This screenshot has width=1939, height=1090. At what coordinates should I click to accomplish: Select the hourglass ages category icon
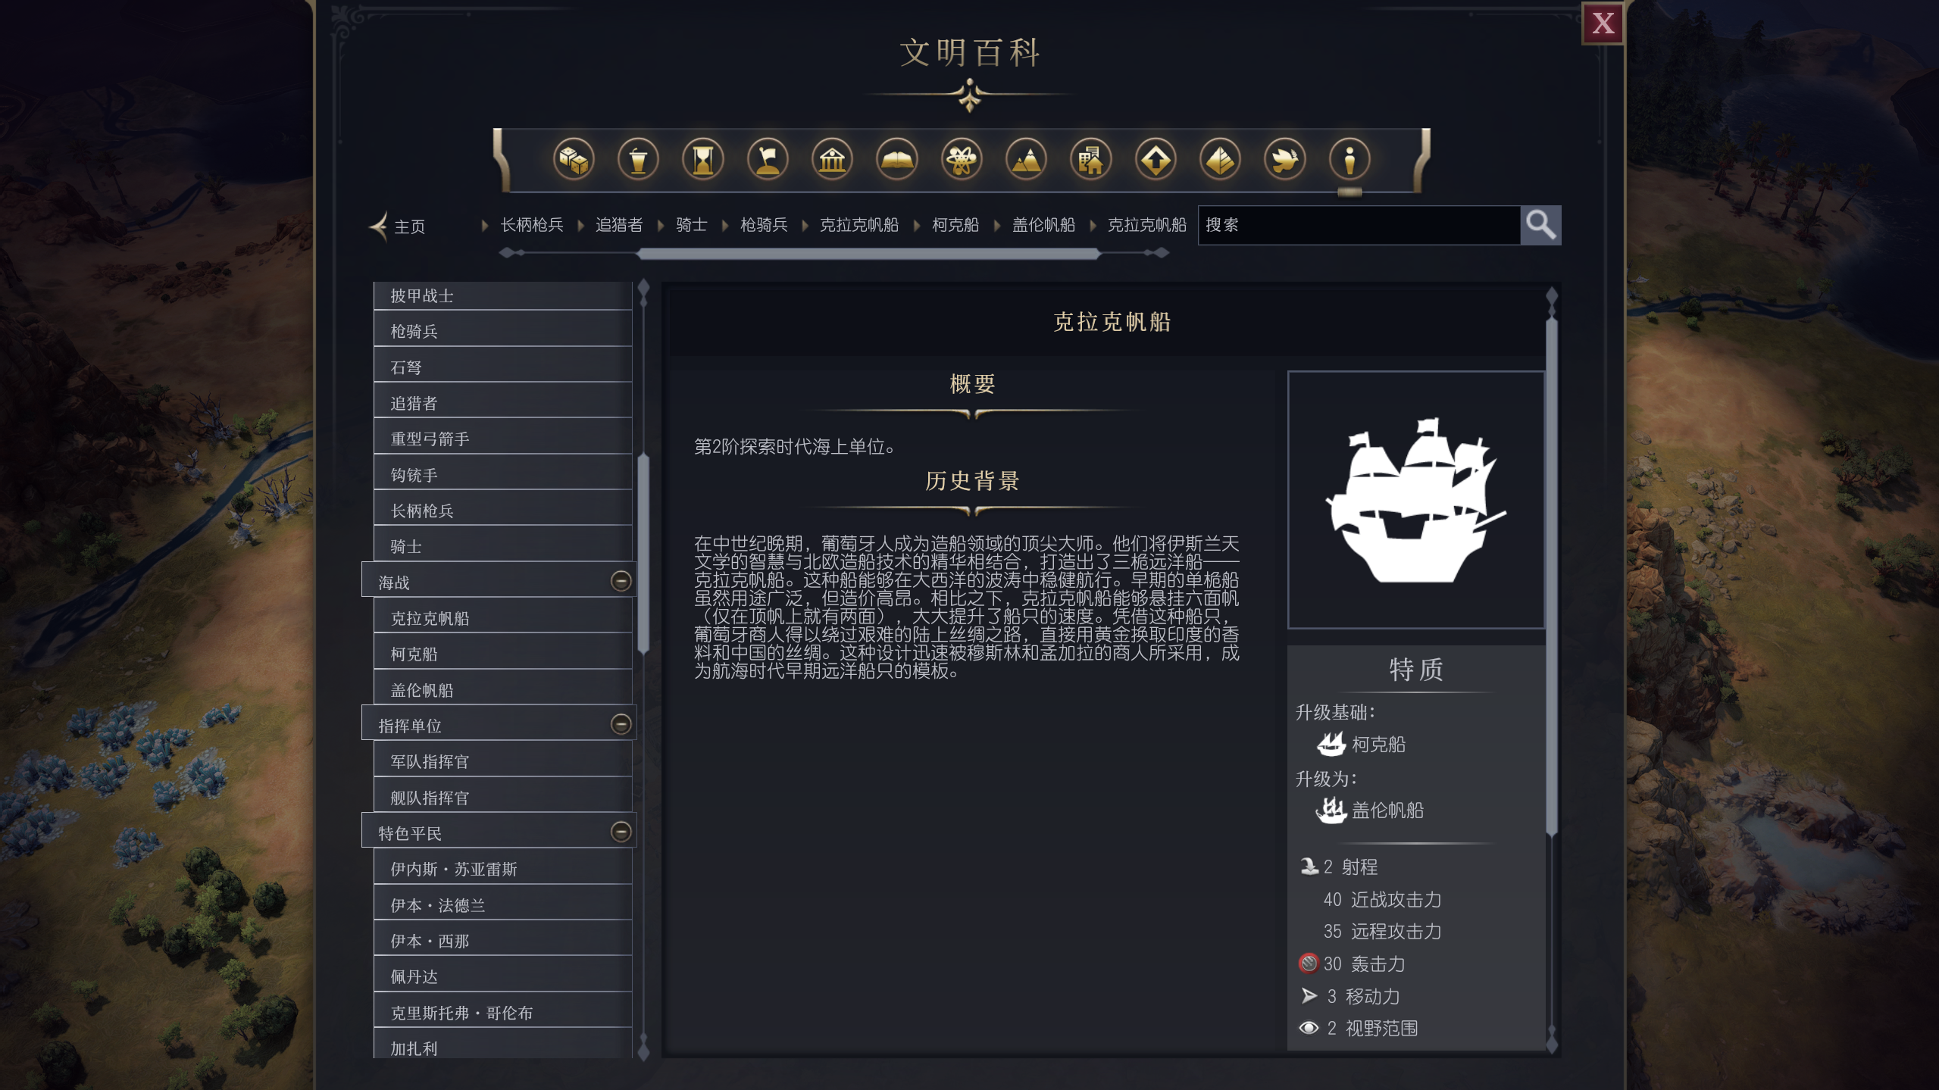[x=702, y=160]
